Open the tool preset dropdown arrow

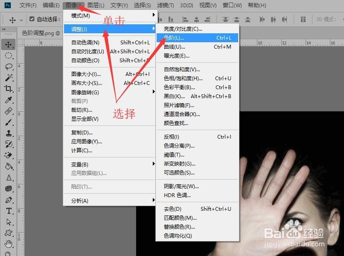[21, 20]
